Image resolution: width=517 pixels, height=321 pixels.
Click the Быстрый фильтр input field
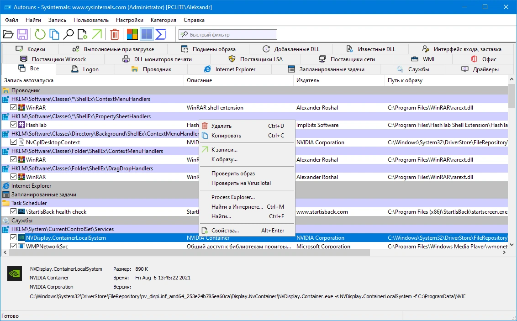coord(228,35)
